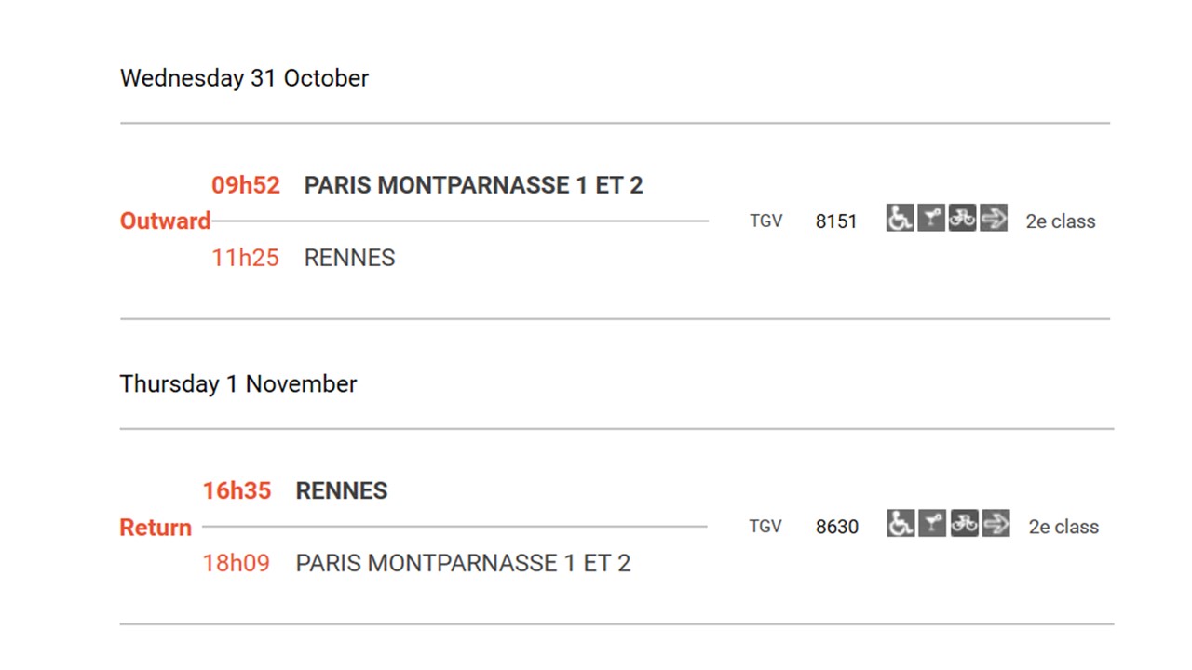Click the bicycle icon on the outward journey
Screen dimensions: 1192x670
pyautogui.click(x=962, y=218)
